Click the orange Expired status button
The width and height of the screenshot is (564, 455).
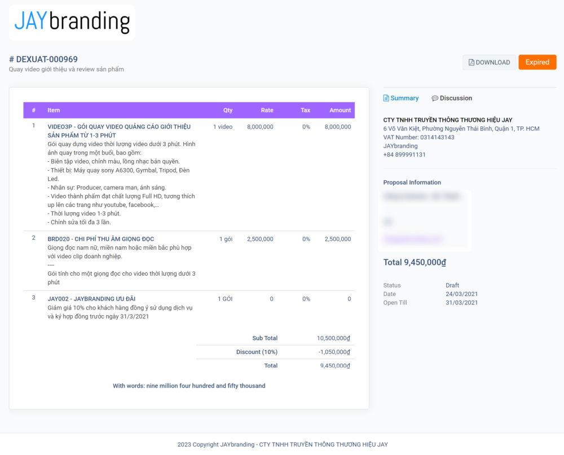click(x=537, y=62)
